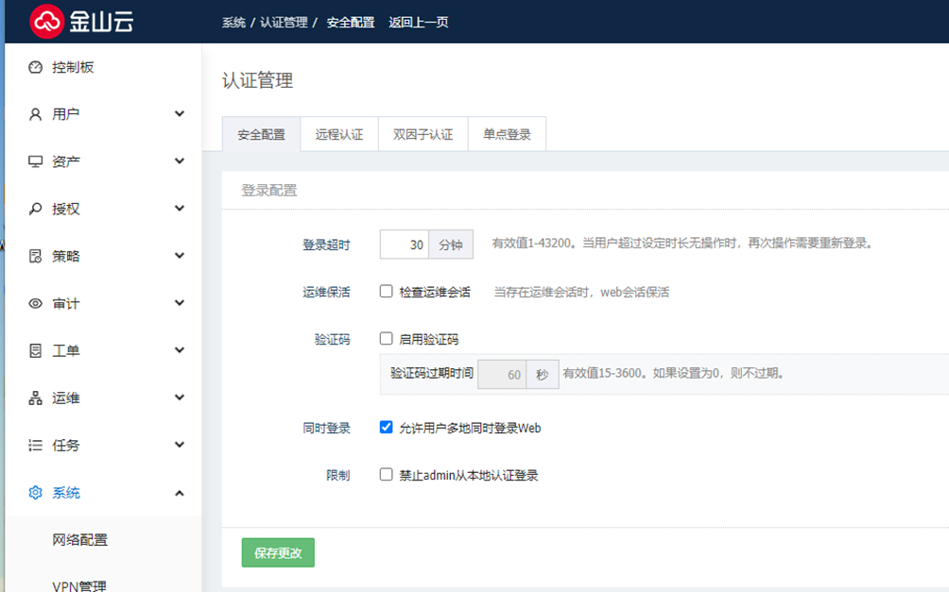The height and width of the screenshot is (592, 949).
Task: Open 网络配置 in the sidebar submenu
Action: (80, 540)
